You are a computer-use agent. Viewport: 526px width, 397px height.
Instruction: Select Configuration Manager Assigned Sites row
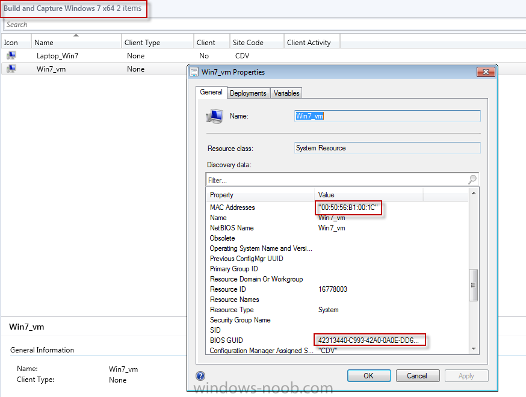click(337, 351)
